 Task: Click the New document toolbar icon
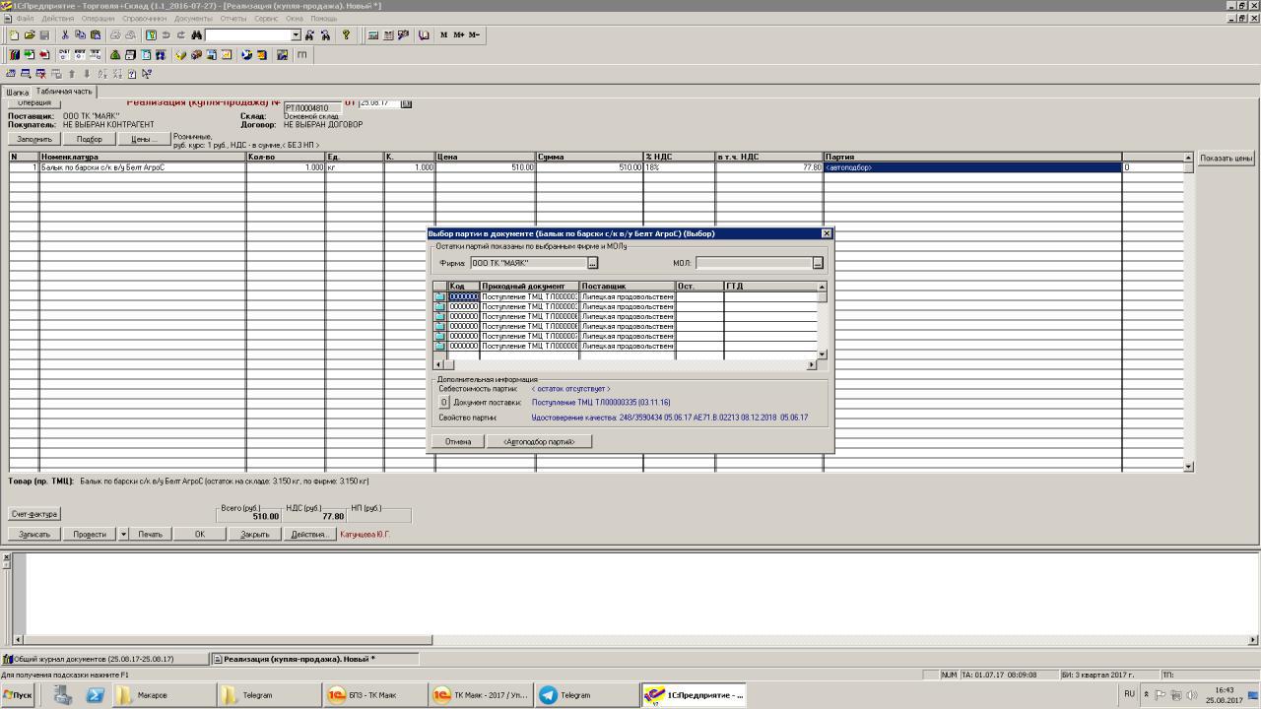pyautogui.click(x=14, y=35)
